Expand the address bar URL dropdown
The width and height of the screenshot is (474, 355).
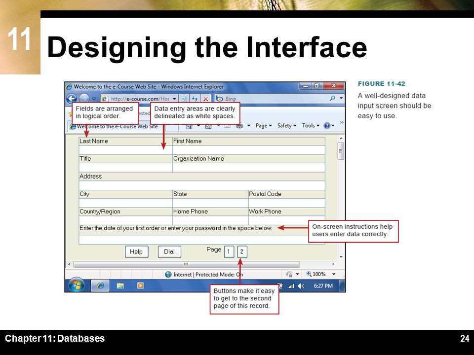click(x=174, y=99)
